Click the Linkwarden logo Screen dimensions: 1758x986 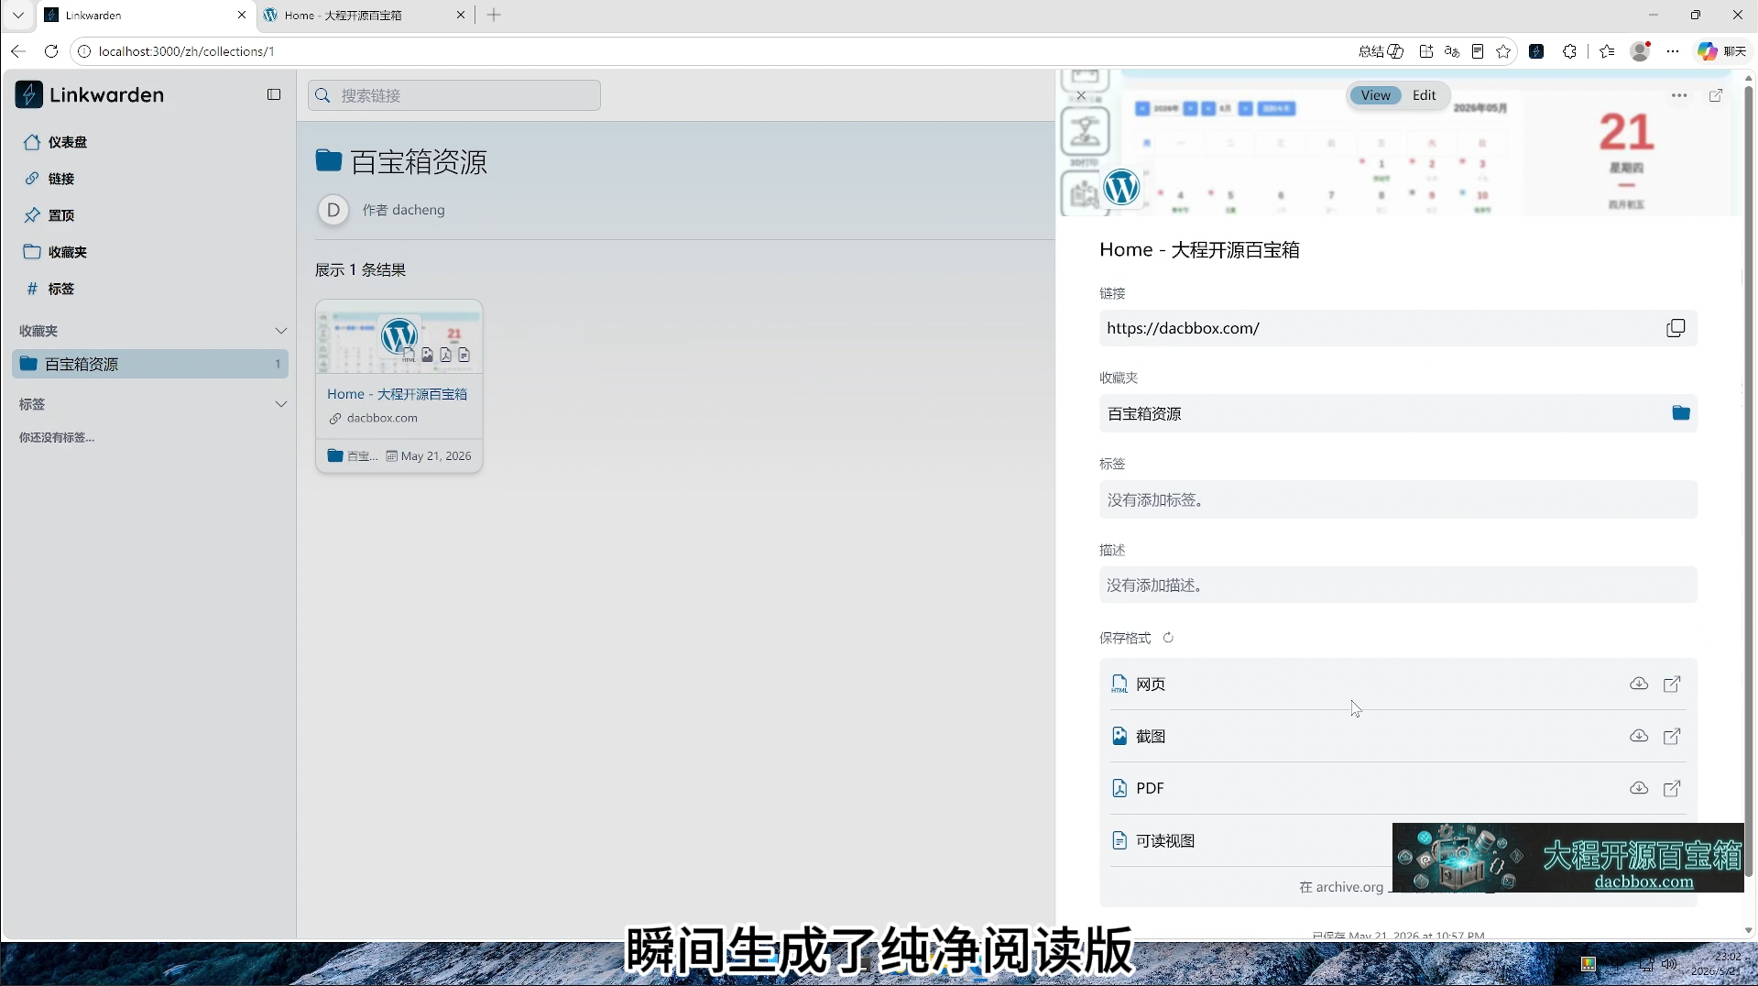90,94
